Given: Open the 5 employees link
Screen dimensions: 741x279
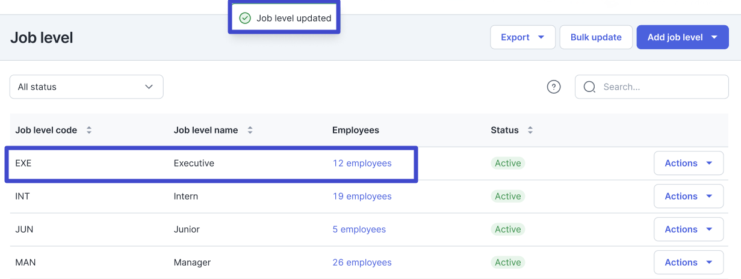Looking at the screenshot, I should pos(359,229).
